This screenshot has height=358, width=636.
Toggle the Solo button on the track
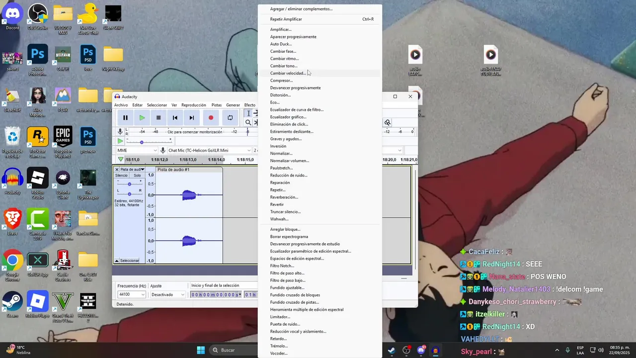tap(137, 176)
